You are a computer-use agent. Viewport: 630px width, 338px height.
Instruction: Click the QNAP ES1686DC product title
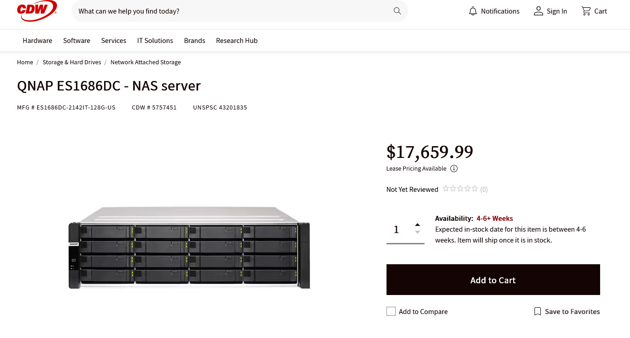click(109, 86)
